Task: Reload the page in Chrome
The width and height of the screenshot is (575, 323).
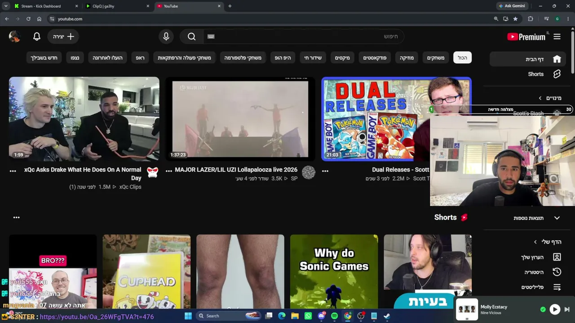Action: coord(28,19)
